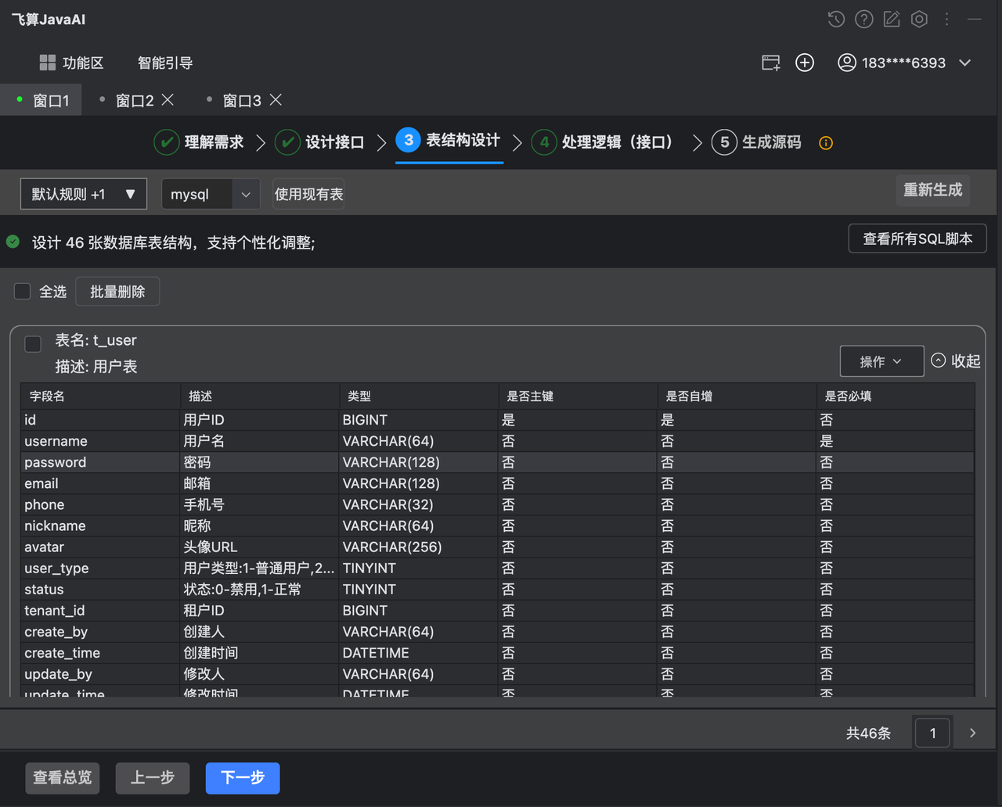Image resolution: width=1002 pixels, height=807 pixels.
Task: Select the create_time field name cell
Action: coord(100,652)
